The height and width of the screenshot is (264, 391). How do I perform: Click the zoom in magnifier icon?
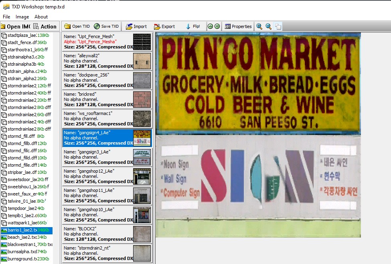[259, 26]
